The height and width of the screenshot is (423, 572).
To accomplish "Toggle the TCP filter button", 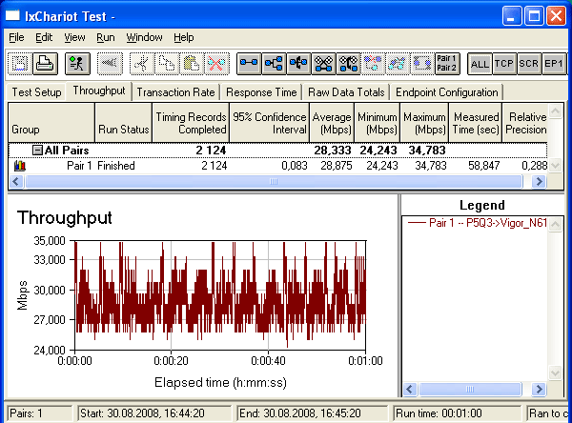I will click(504, 64).
